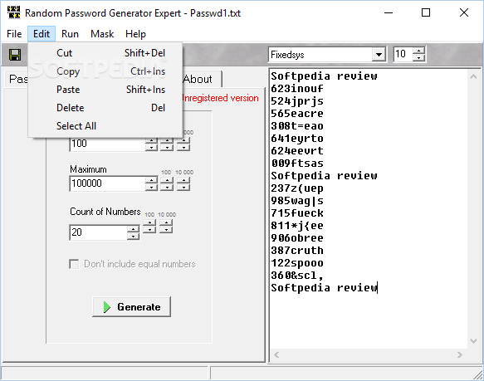484x381 pixels.
Task: Toggle Don't include equal numbers checkbox
Action: (x=74, y=264)
